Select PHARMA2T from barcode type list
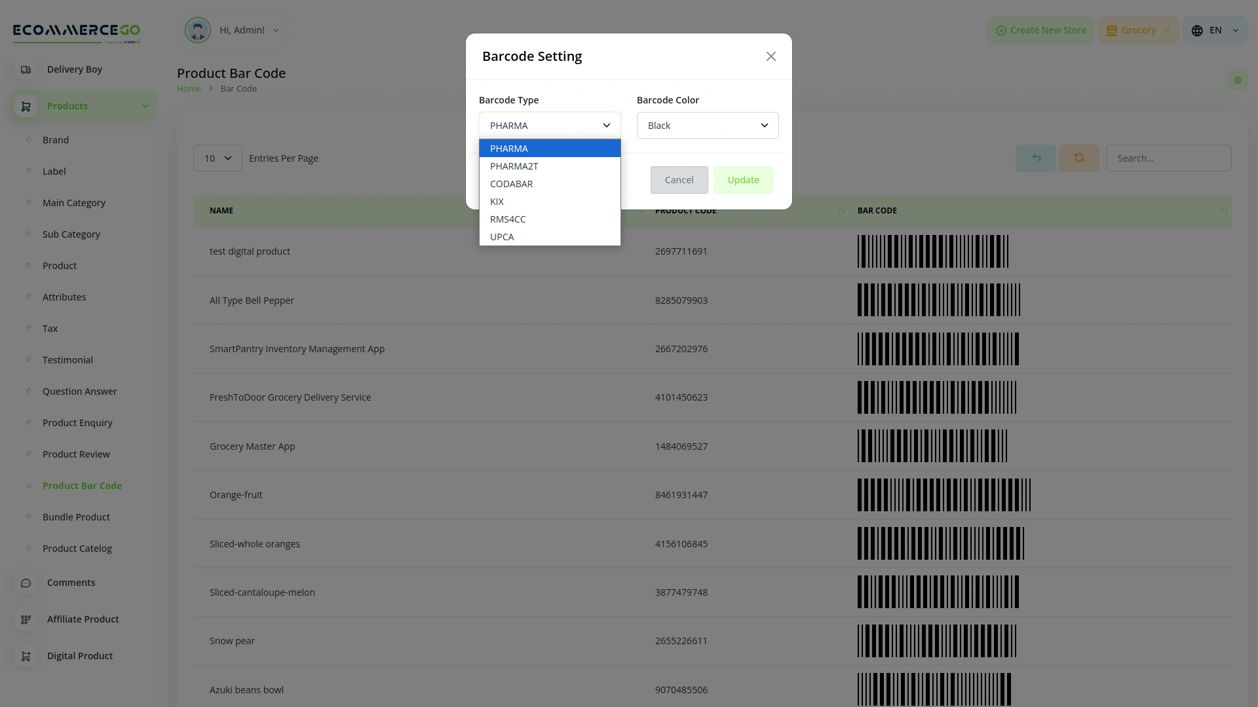The height and width of the screenshot is (707, 1258). coord(514,166)
